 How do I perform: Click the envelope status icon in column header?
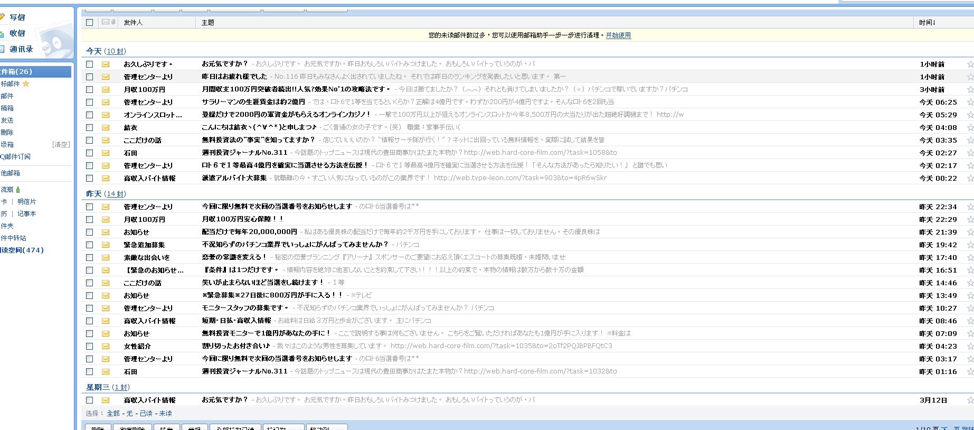click(105, 22)
